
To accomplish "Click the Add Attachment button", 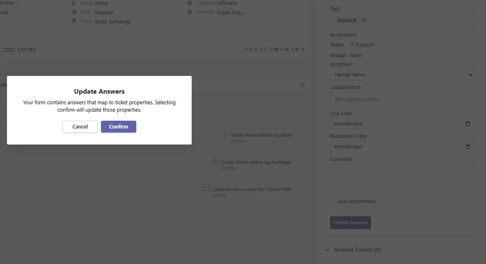I will (356, 202).
